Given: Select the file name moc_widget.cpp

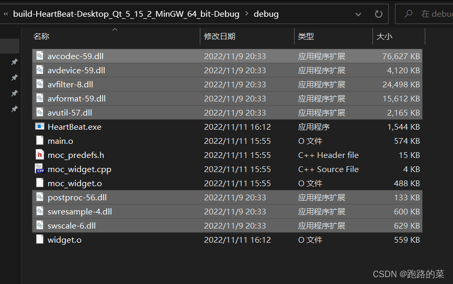Looking at the screenshot, I should [80, 169].
